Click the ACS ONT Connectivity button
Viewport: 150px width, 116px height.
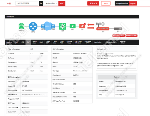click(118, 36)
